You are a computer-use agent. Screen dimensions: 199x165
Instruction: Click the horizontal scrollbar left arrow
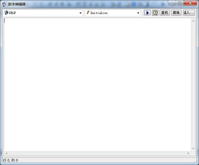(6, 153)
